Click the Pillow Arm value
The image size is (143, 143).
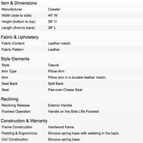(x=56, y=71)
